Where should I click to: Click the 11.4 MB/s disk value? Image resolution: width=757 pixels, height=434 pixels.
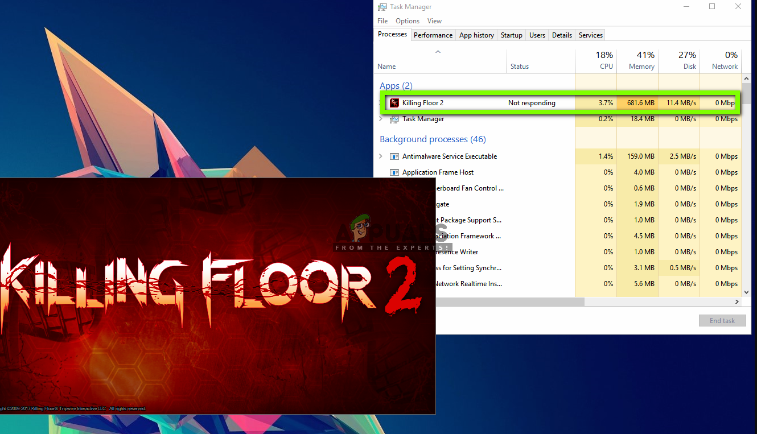681,103
